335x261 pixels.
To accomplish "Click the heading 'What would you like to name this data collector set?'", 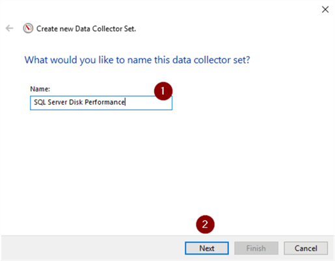I will coord(137,60).
